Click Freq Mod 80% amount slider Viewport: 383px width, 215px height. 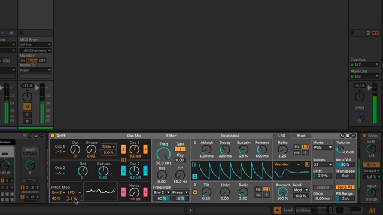coord(162,199)
